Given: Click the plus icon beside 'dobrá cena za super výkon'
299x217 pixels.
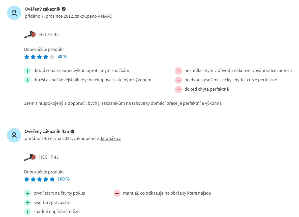Looking at the screenshot, I should [x=27, y=71].
